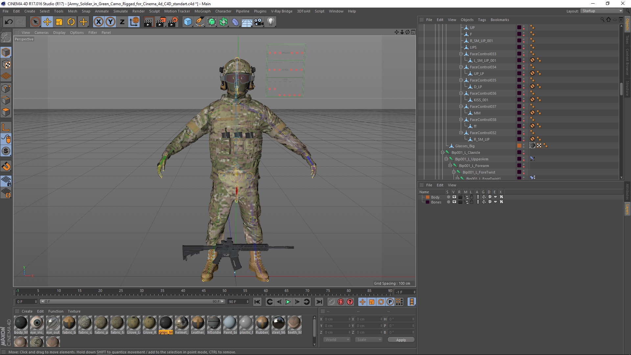Render the active view with clapperboard icon
The height and width of the screenshot is (355, 631).
click(x=149, y=22)
